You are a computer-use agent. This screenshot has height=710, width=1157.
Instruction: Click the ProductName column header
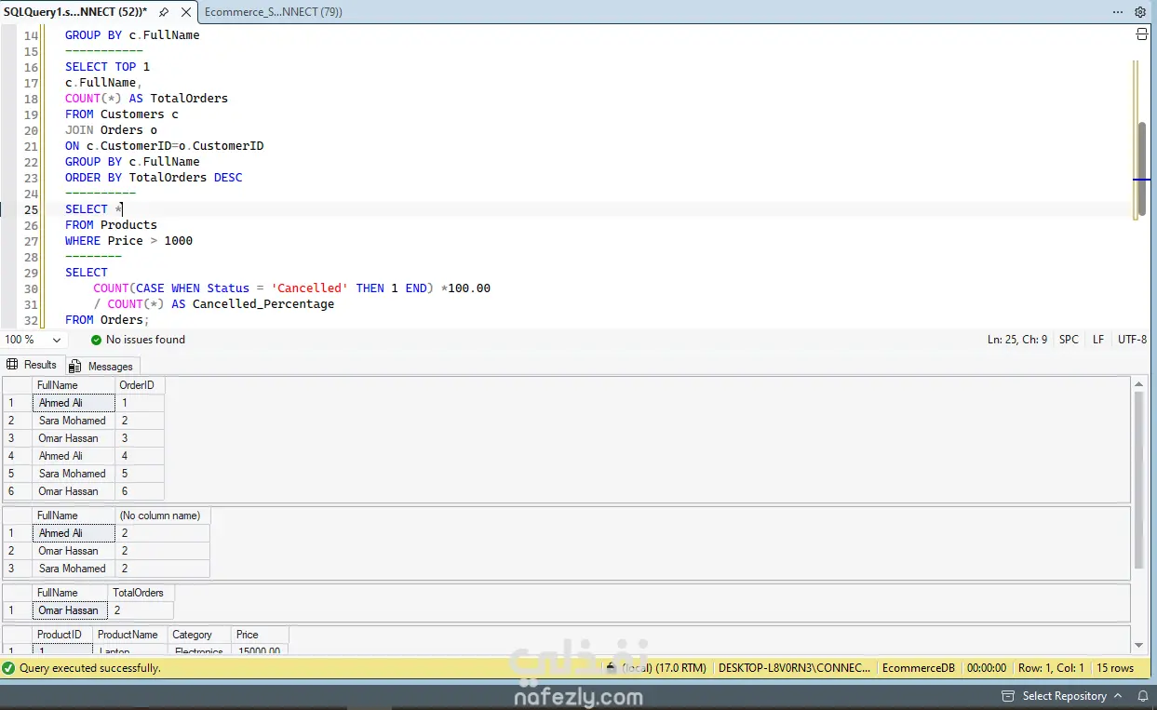pos(129,635)
